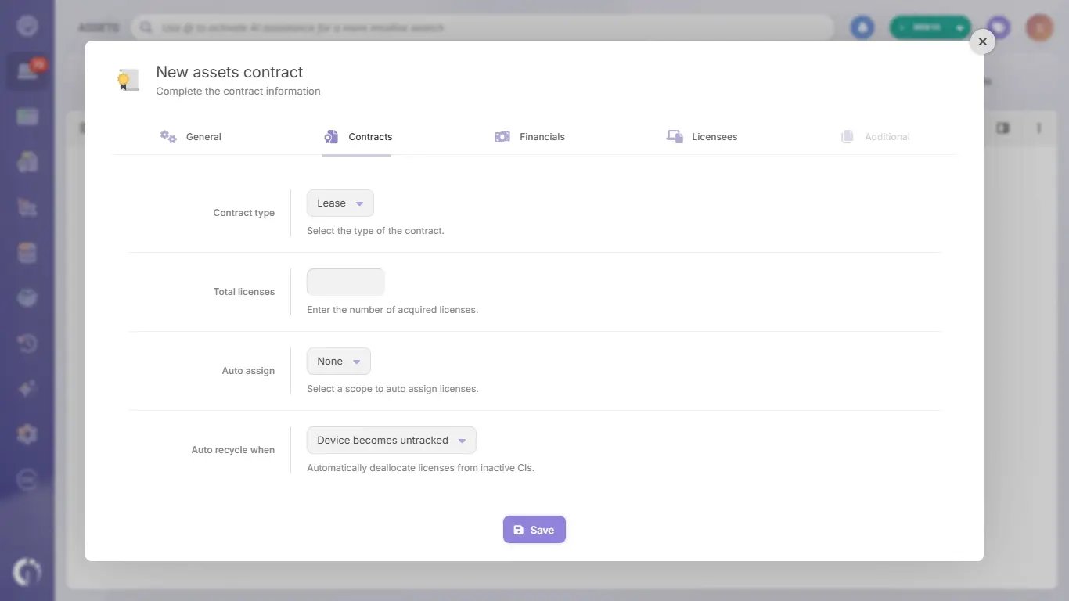
Task: Click the "Contract type" label
Action: click(244, 213)
